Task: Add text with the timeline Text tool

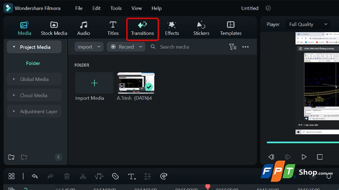Action: click(131, 176)
